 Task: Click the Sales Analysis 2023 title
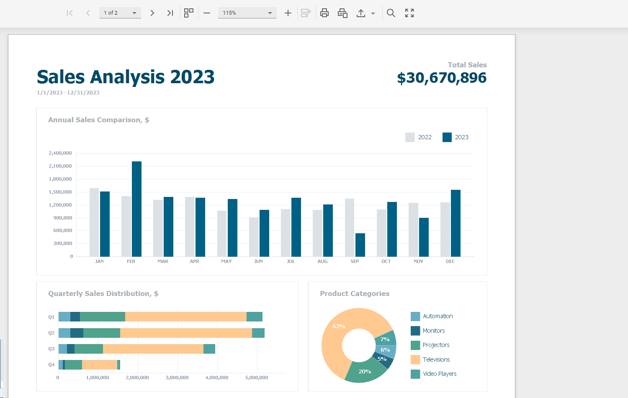126,77
